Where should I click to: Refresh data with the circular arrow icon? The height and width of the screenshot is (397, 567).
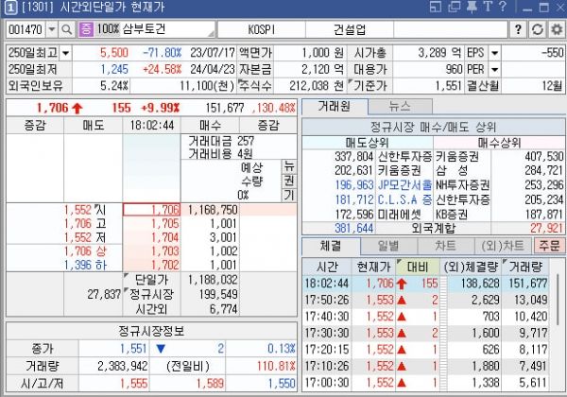538,29
